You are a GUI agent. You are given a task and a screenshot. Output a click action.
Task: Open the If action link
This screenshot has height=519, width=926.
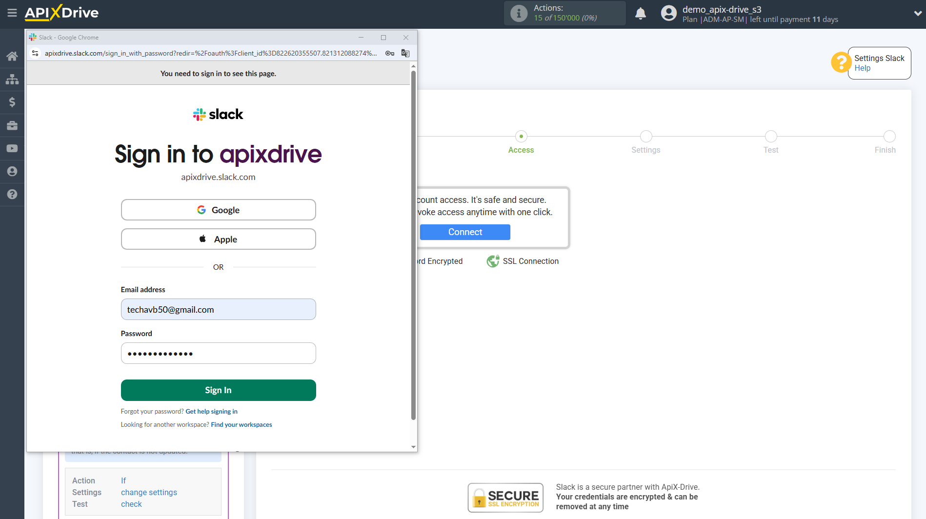tap(123, 480)
